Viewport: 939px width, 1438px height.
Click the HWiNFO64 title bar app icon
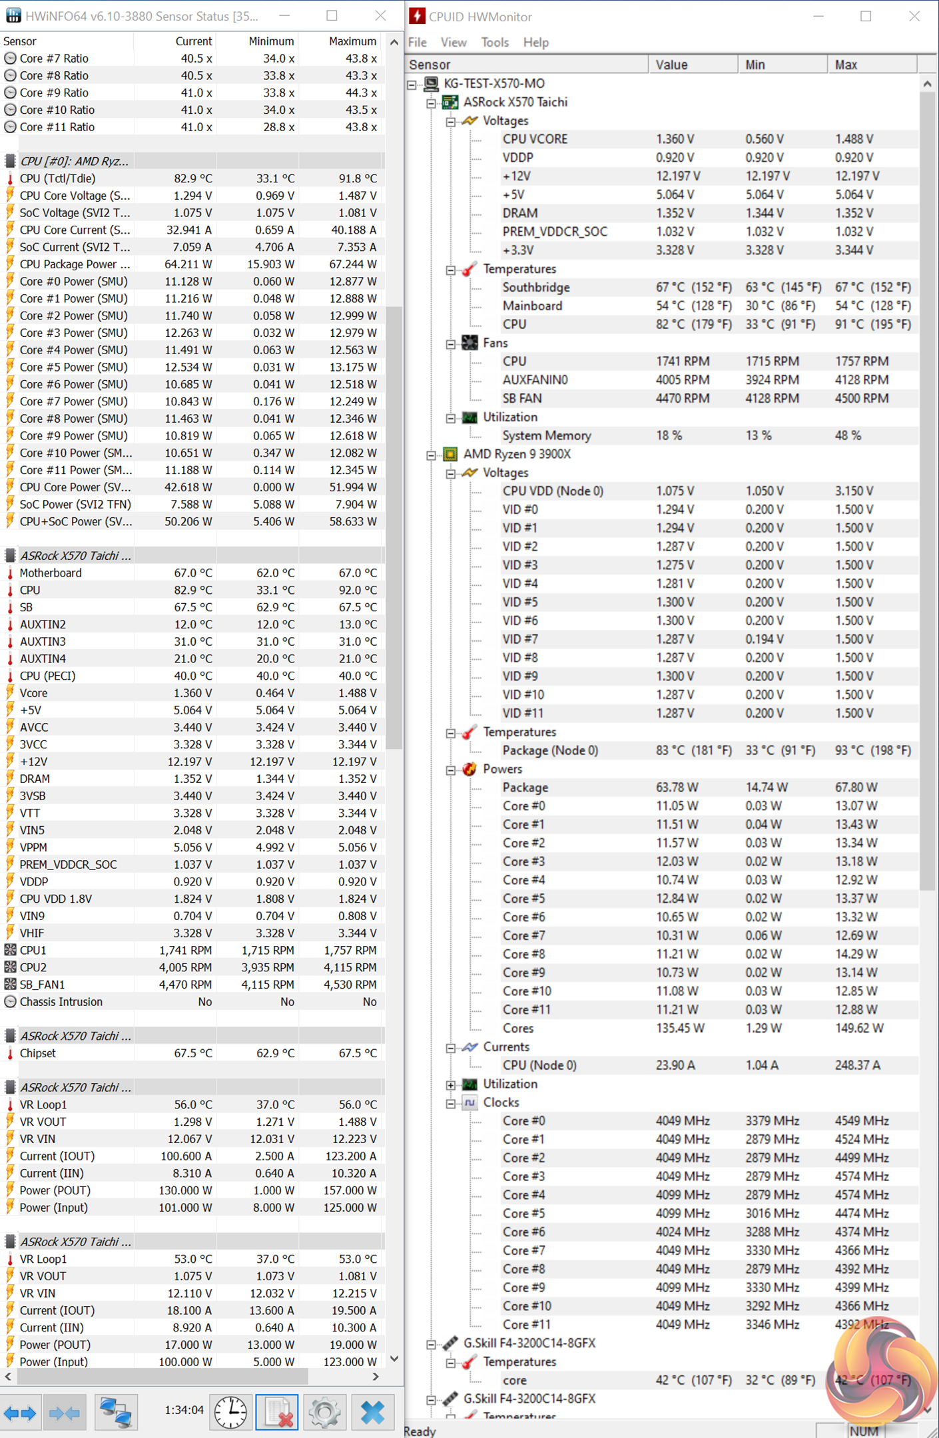13,15
